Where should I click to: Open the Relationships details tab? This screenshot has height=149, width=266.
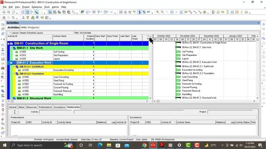pyautogui.click(x=74, y=107)
